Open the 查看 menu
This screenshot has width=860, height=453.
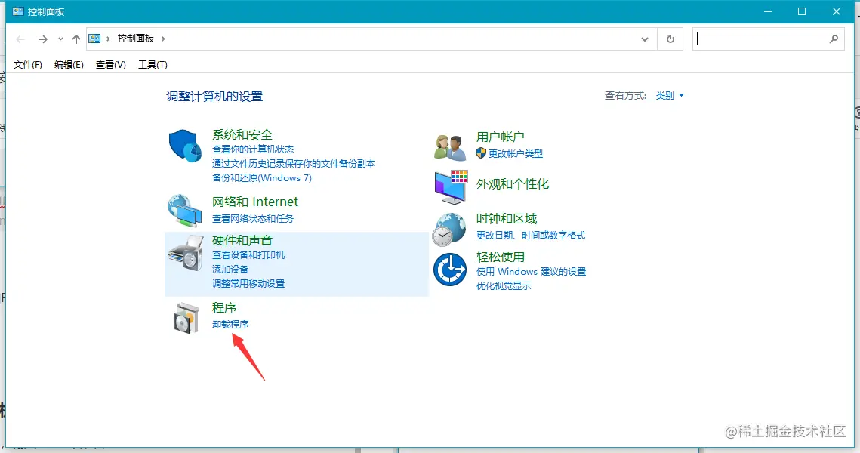(x=110, y=64)
